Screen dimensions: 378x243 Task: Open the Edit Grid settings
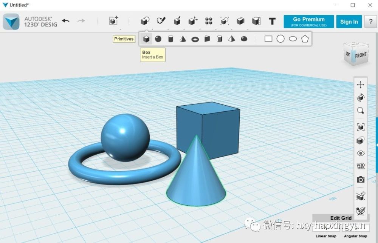[341, 218]
